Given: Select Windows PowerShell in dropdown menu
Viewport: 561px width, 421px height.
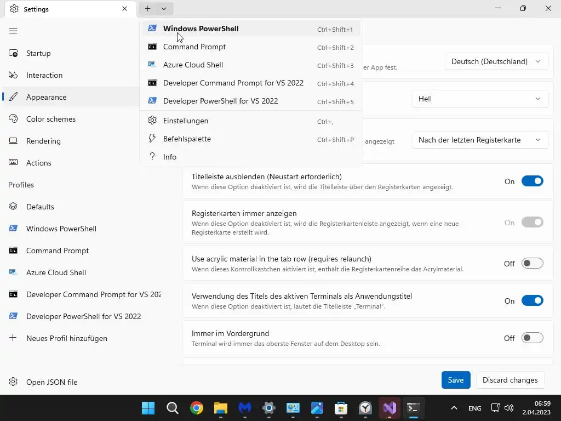Looking at the screenshot, I should coord(251,29).
